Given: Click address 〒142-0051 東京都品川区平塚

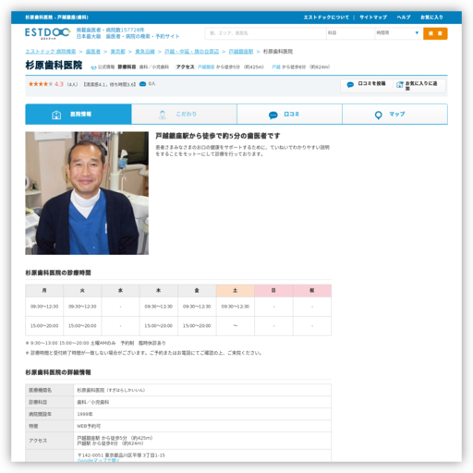Looking at the screenshot, I should 121,455.
